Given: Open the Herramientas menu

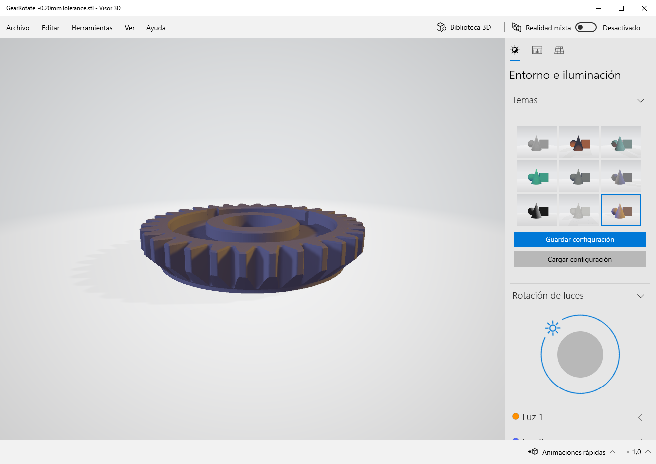Looking at the screenshot, I should pyautogui.click(x=92, y=28).
